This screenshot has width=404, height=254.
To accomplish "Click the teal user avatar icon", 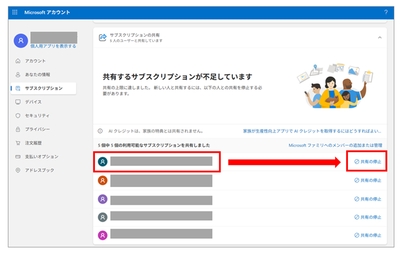I will [102, 161].
